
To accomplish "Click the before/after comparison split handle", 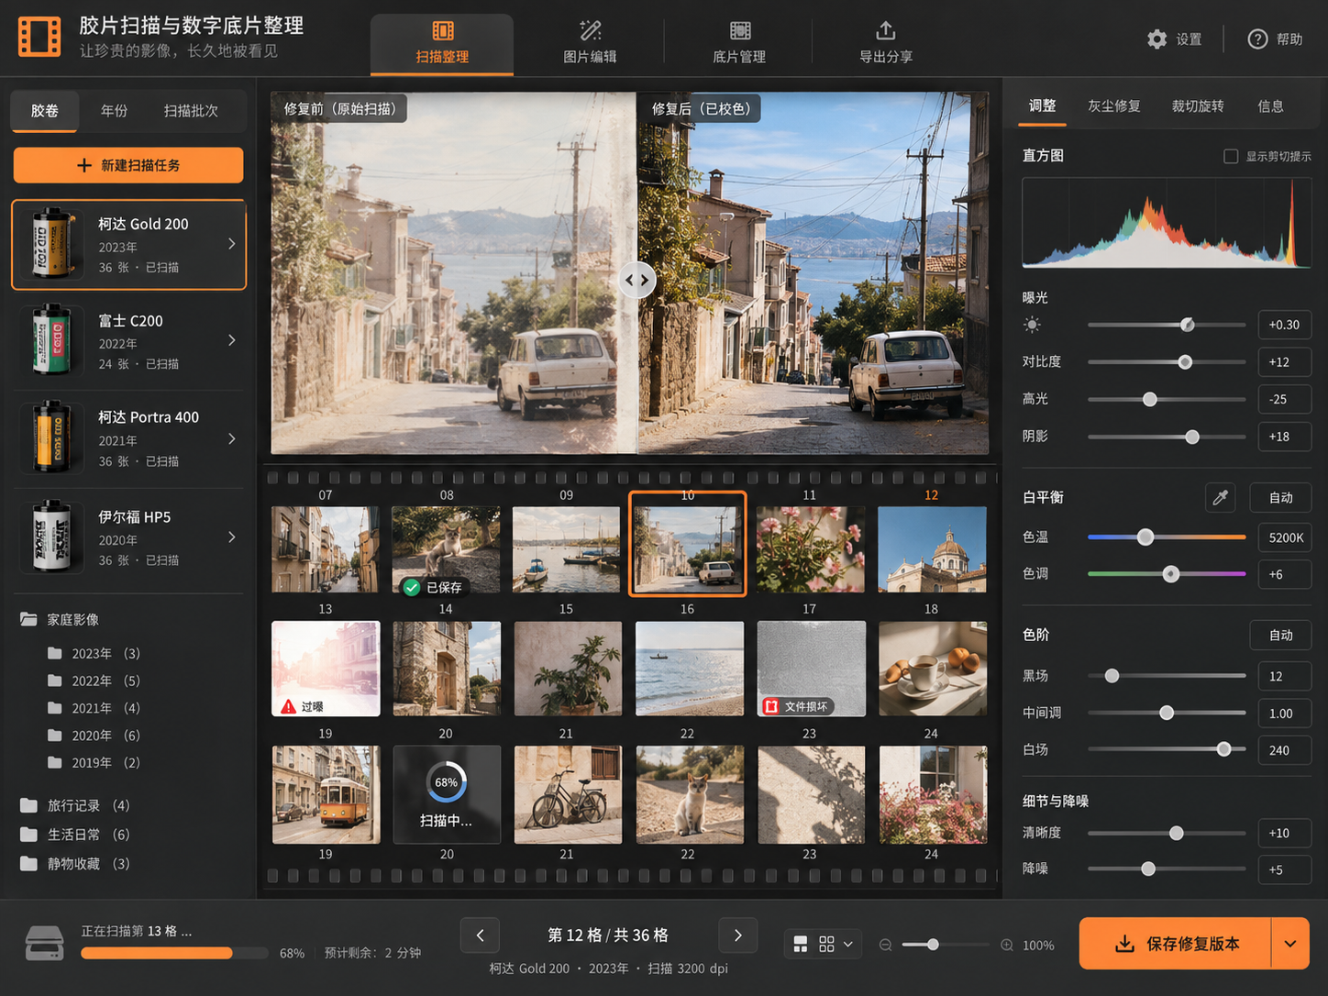I will (x=637, y=280).
